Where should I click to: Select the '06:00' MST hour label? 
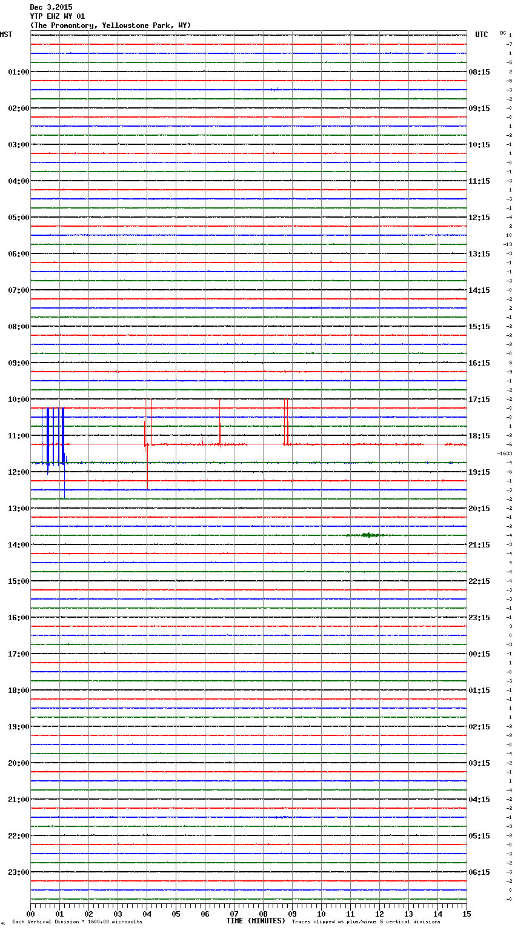[18, 254]
